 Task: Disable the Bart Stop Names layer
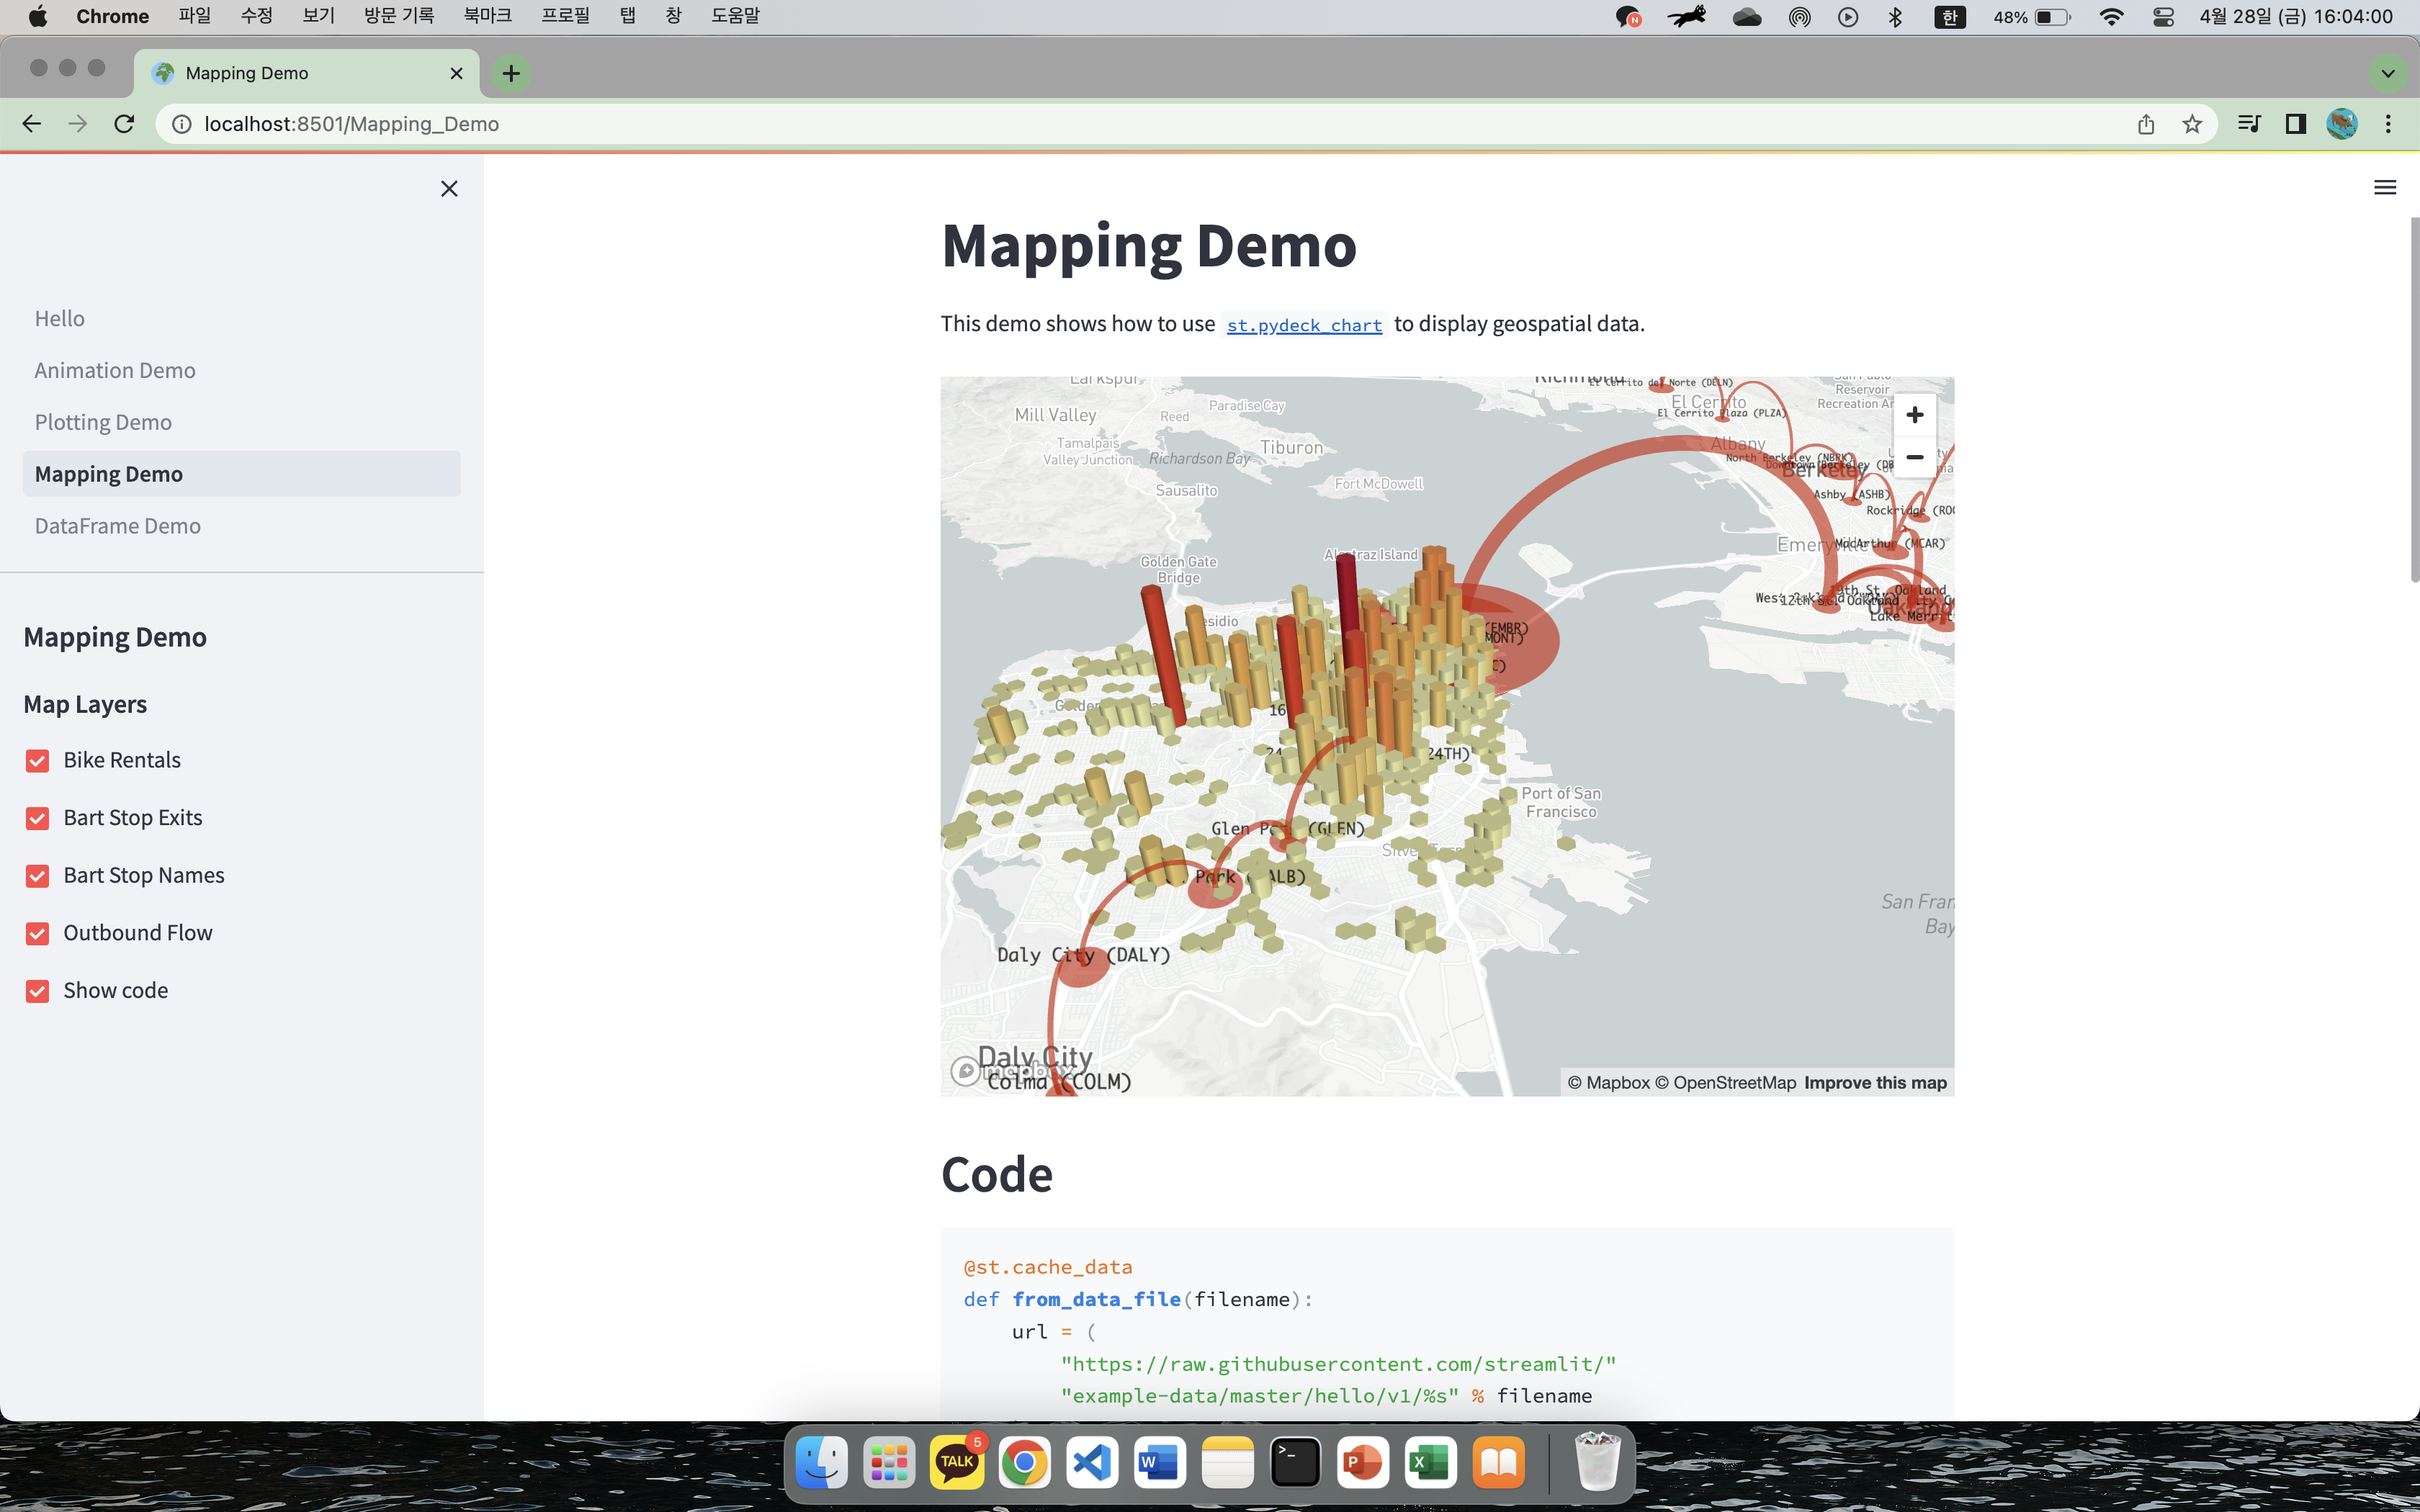coord(38,876)
